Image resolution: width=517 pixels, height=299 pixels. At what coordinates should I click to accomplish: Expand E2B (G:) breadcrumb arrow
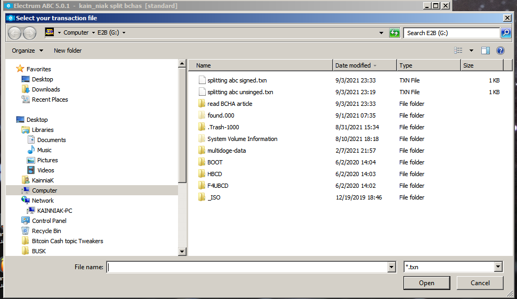[124, 32]
